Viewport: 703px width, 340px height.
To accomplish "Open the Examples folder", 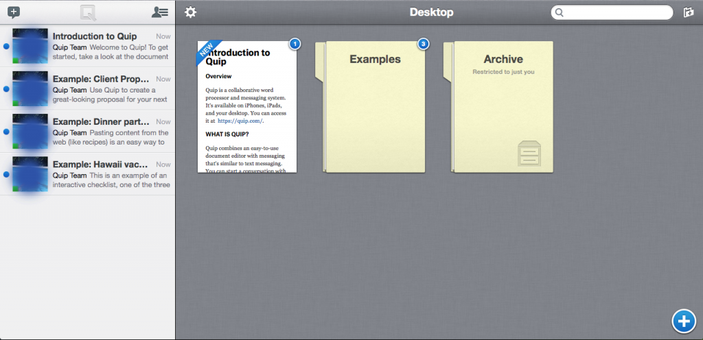I will [x=370, y=107].
